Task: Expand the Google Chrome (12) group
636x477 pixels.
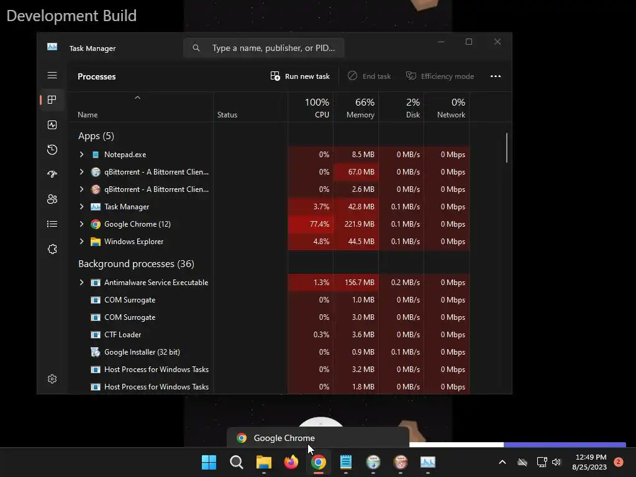Action: tap(81, 224)
